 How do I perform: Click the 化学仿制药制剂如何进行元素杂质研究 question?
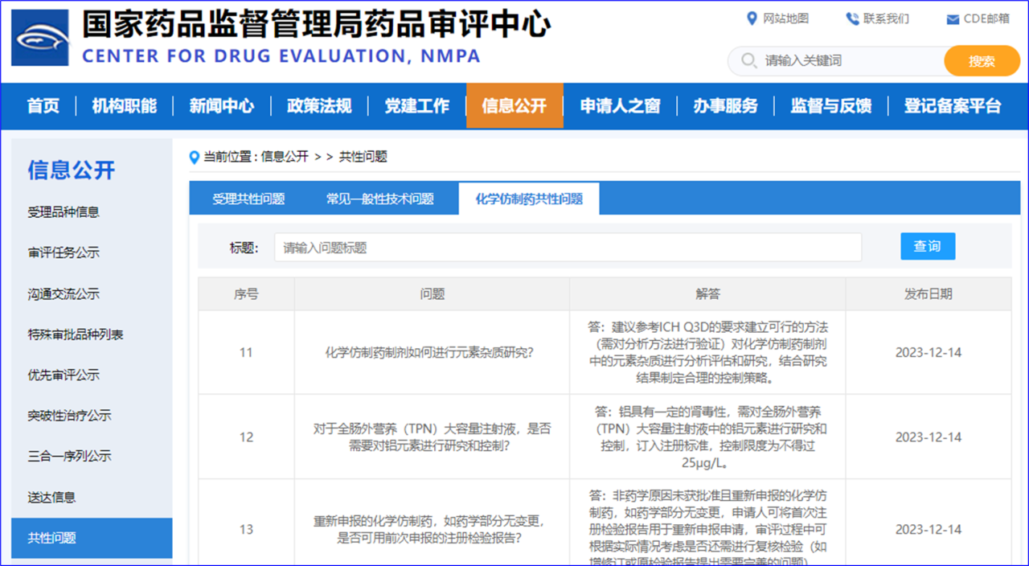[432, 352]
